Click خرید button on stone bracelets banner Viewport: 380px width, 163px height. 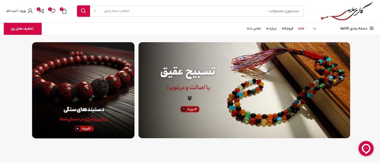[x=84, y=129]
